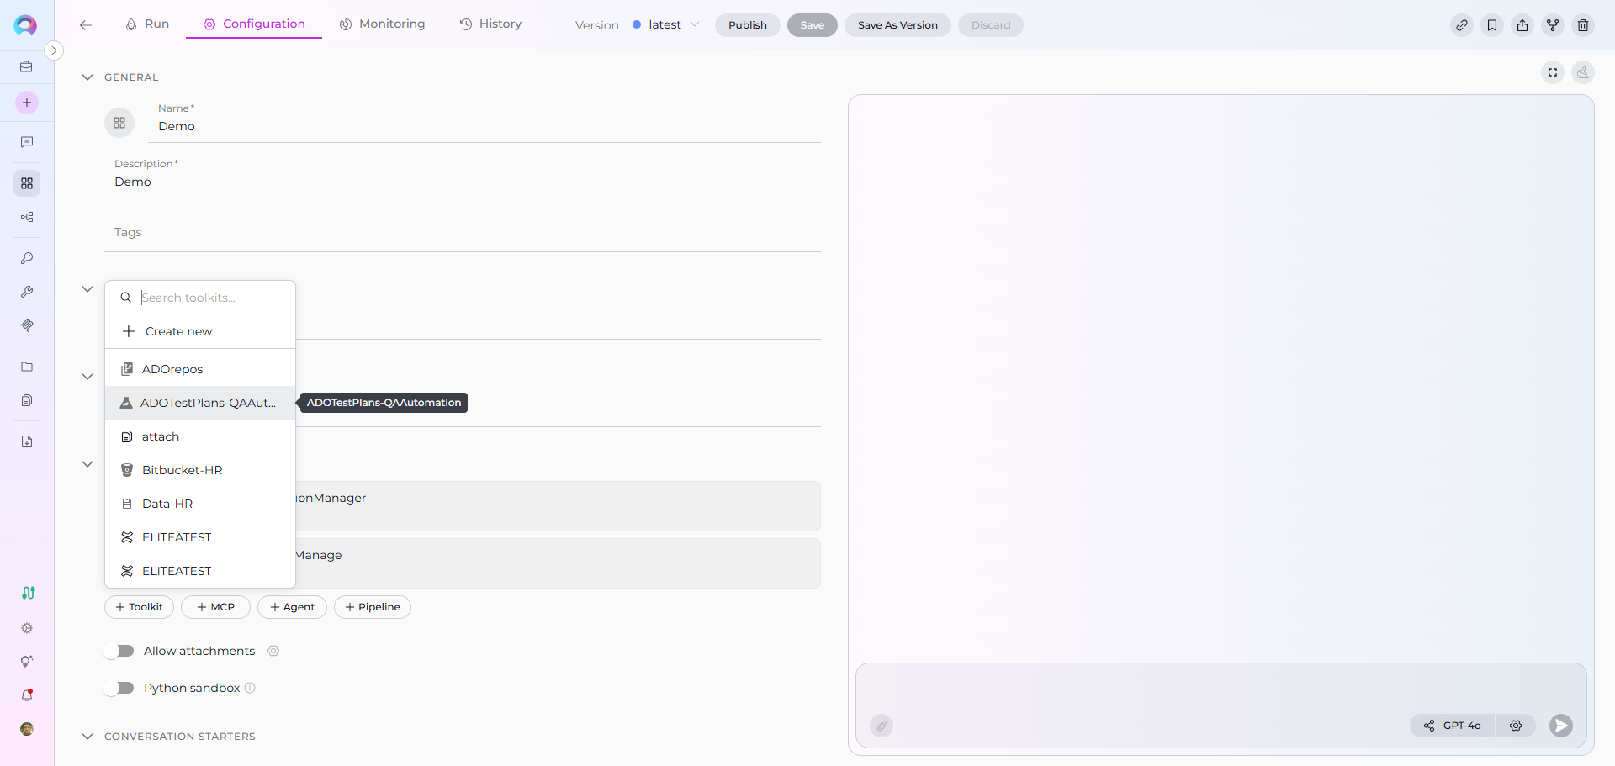The image size is (1615, 766).
Task: Click the send message arrow button
Action: [1561, 726]
